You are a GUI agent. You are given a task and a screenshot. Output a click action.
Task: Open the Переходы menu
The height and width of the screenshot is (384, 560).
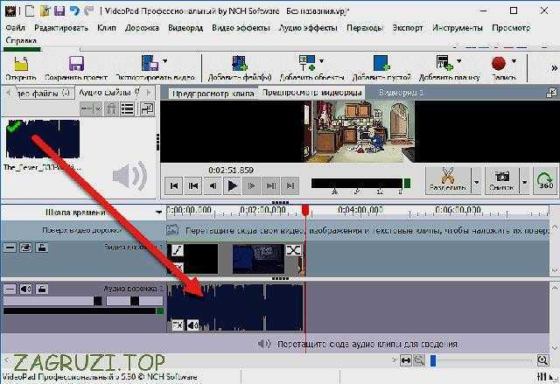pos(365,28)
